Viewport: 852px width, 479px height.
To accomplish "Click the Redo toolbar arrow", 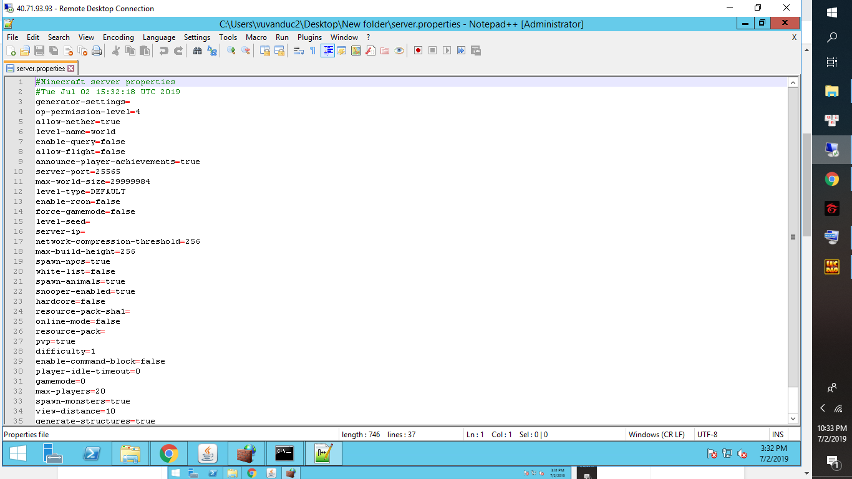I will tap(178, 51).
